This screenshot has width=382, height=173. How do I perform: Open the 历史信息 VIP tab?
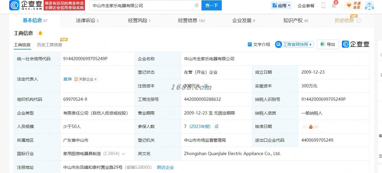tap(344, 21)
